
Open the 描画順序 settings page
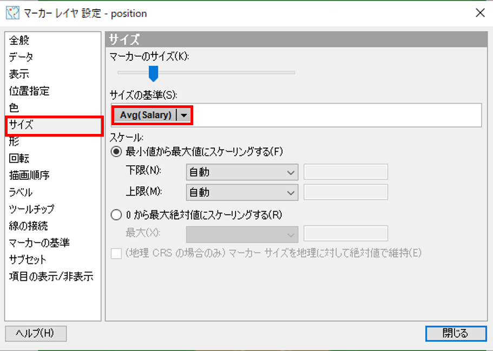pos(29,175)
